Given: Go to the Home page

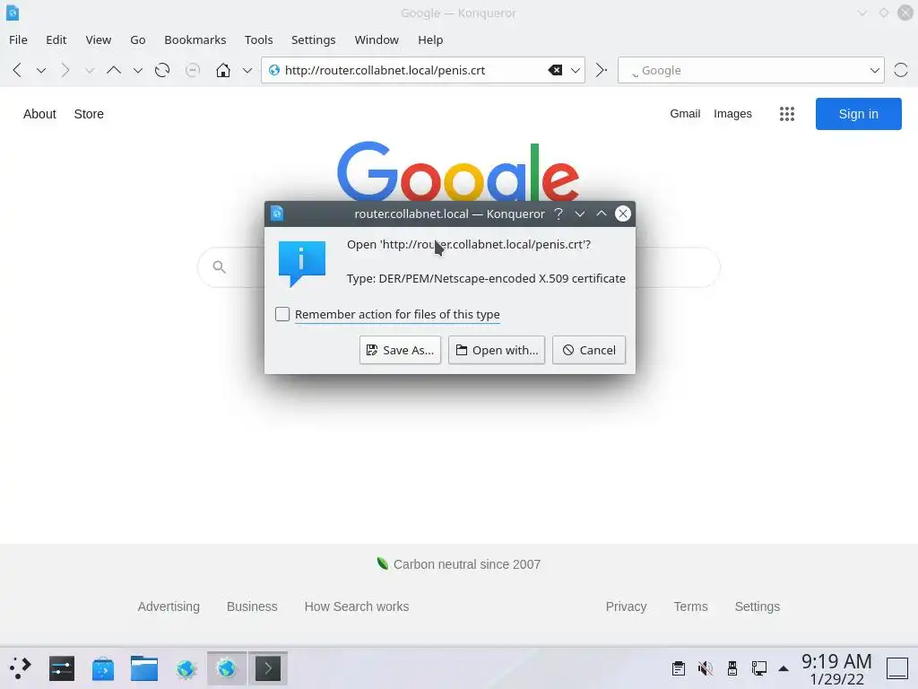Looking at the screenshot, I should tap(223, 70).
